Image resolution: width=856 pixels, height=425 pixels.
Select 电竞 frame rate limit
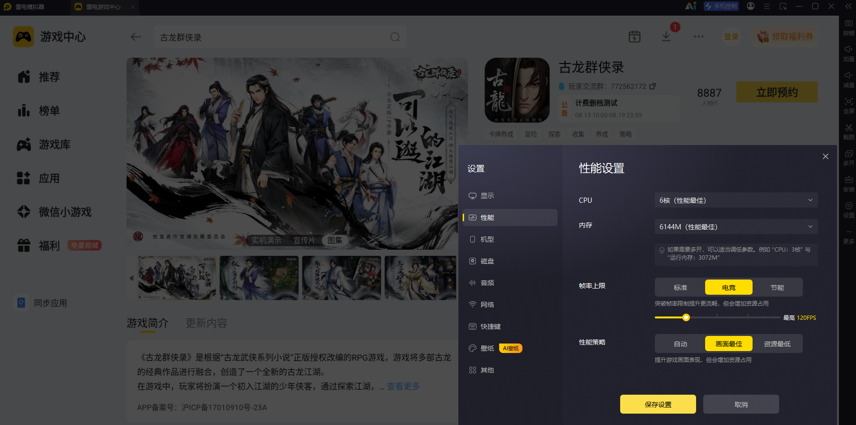[x=729, y=288]
